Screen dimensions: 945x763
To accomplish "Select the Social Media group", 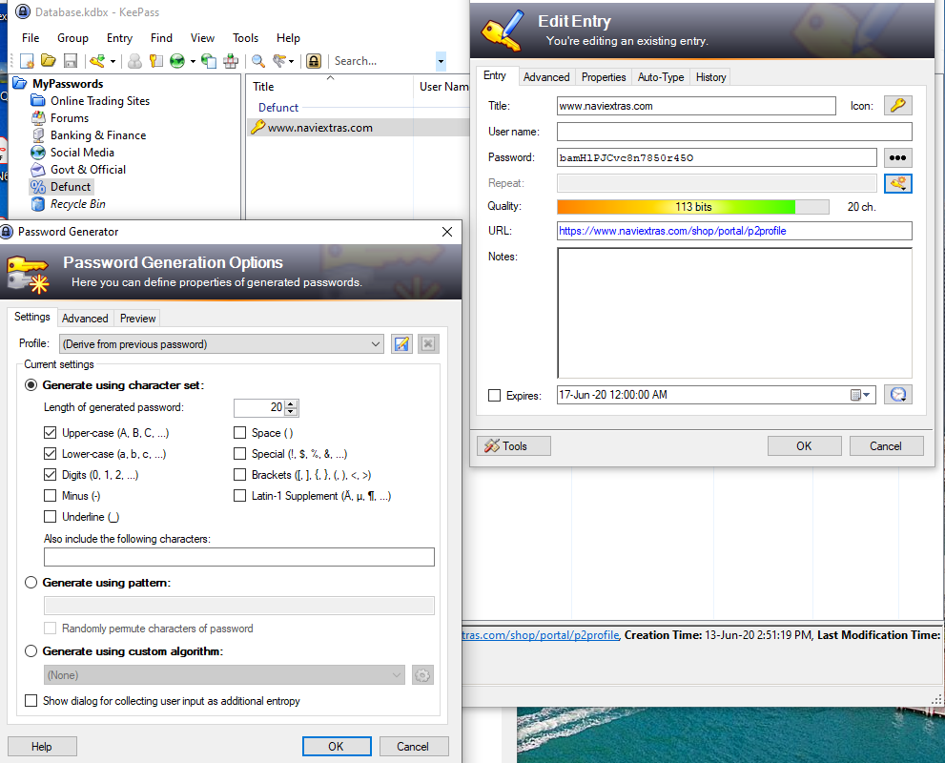I will coord(82,153).
